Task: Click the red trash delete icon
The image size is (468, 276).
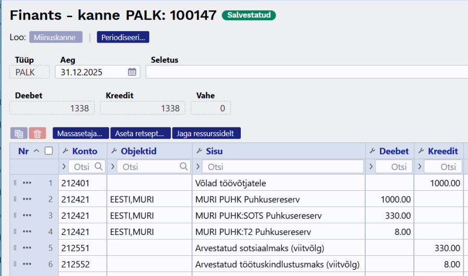Action: (37, 134)
